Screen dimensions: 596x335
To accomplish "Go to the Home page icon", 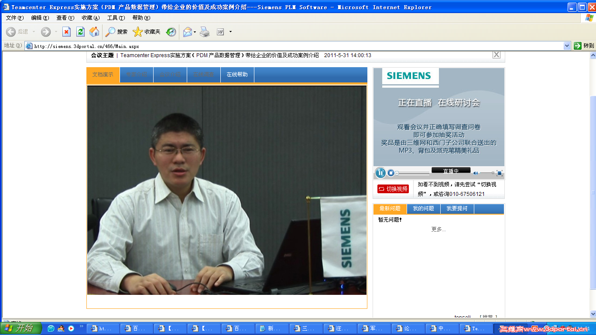I will pyautogui.click(x=94, y=31).
